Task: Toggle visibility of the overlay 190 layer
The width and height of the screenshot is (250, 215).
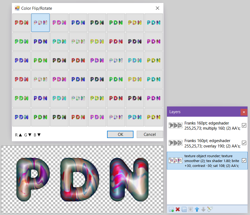Action: click(x=244, y=143)
